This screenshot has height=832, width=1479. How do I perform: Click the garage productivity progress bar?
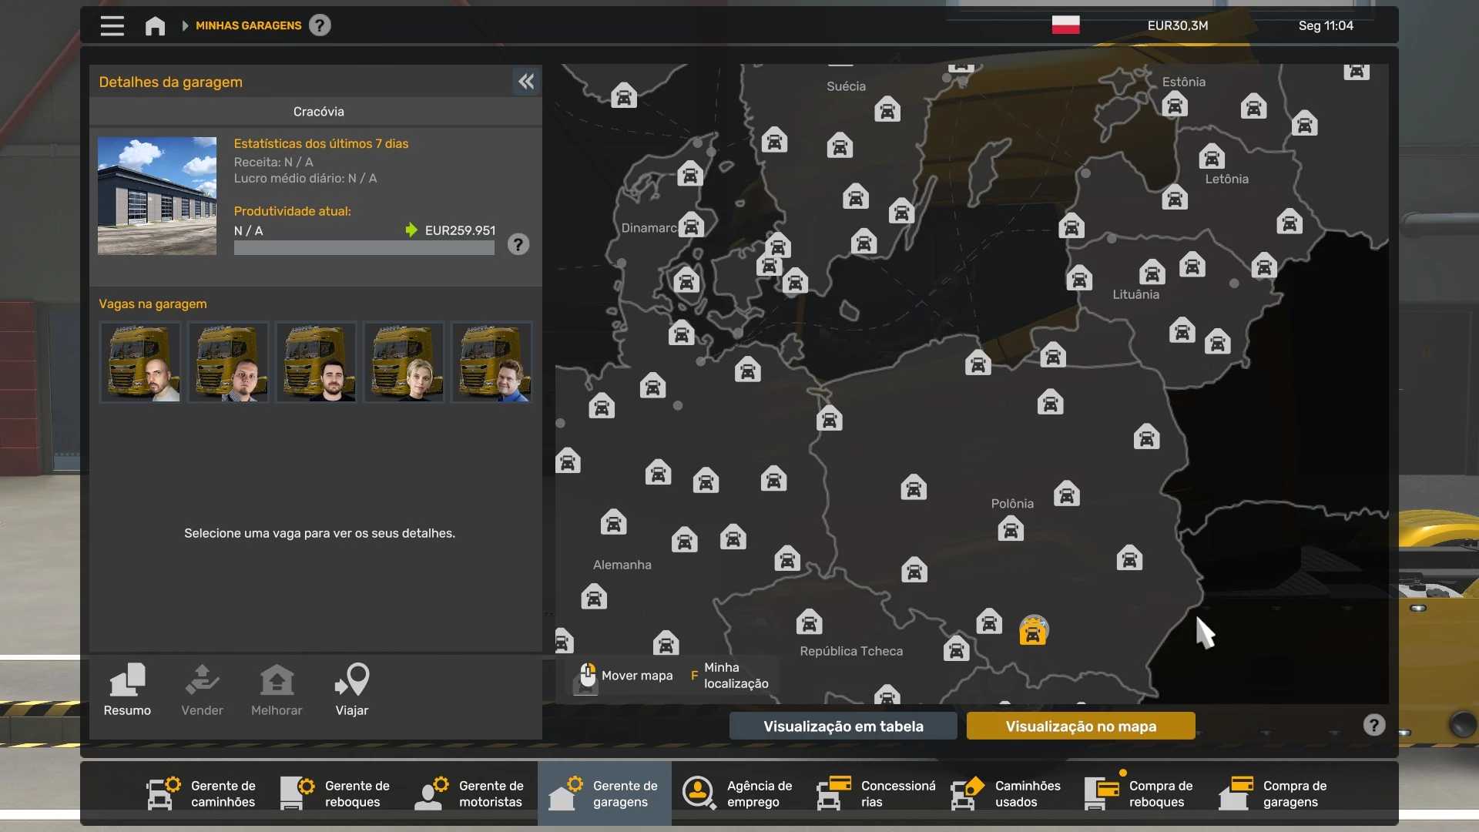tap(364, 248)
